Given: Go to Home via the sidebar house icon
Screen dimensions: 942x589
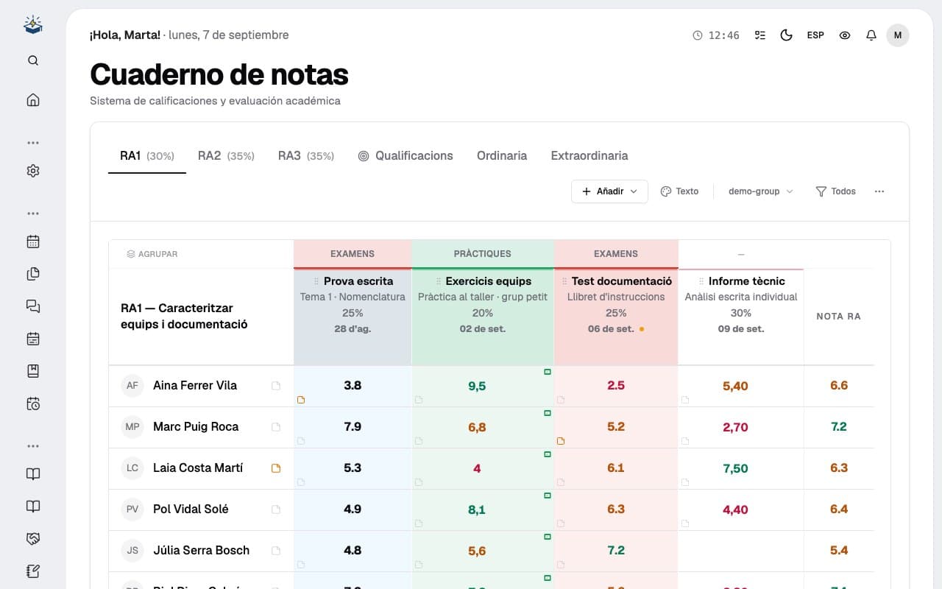Looking at the screenshot, I should [33, 100].
